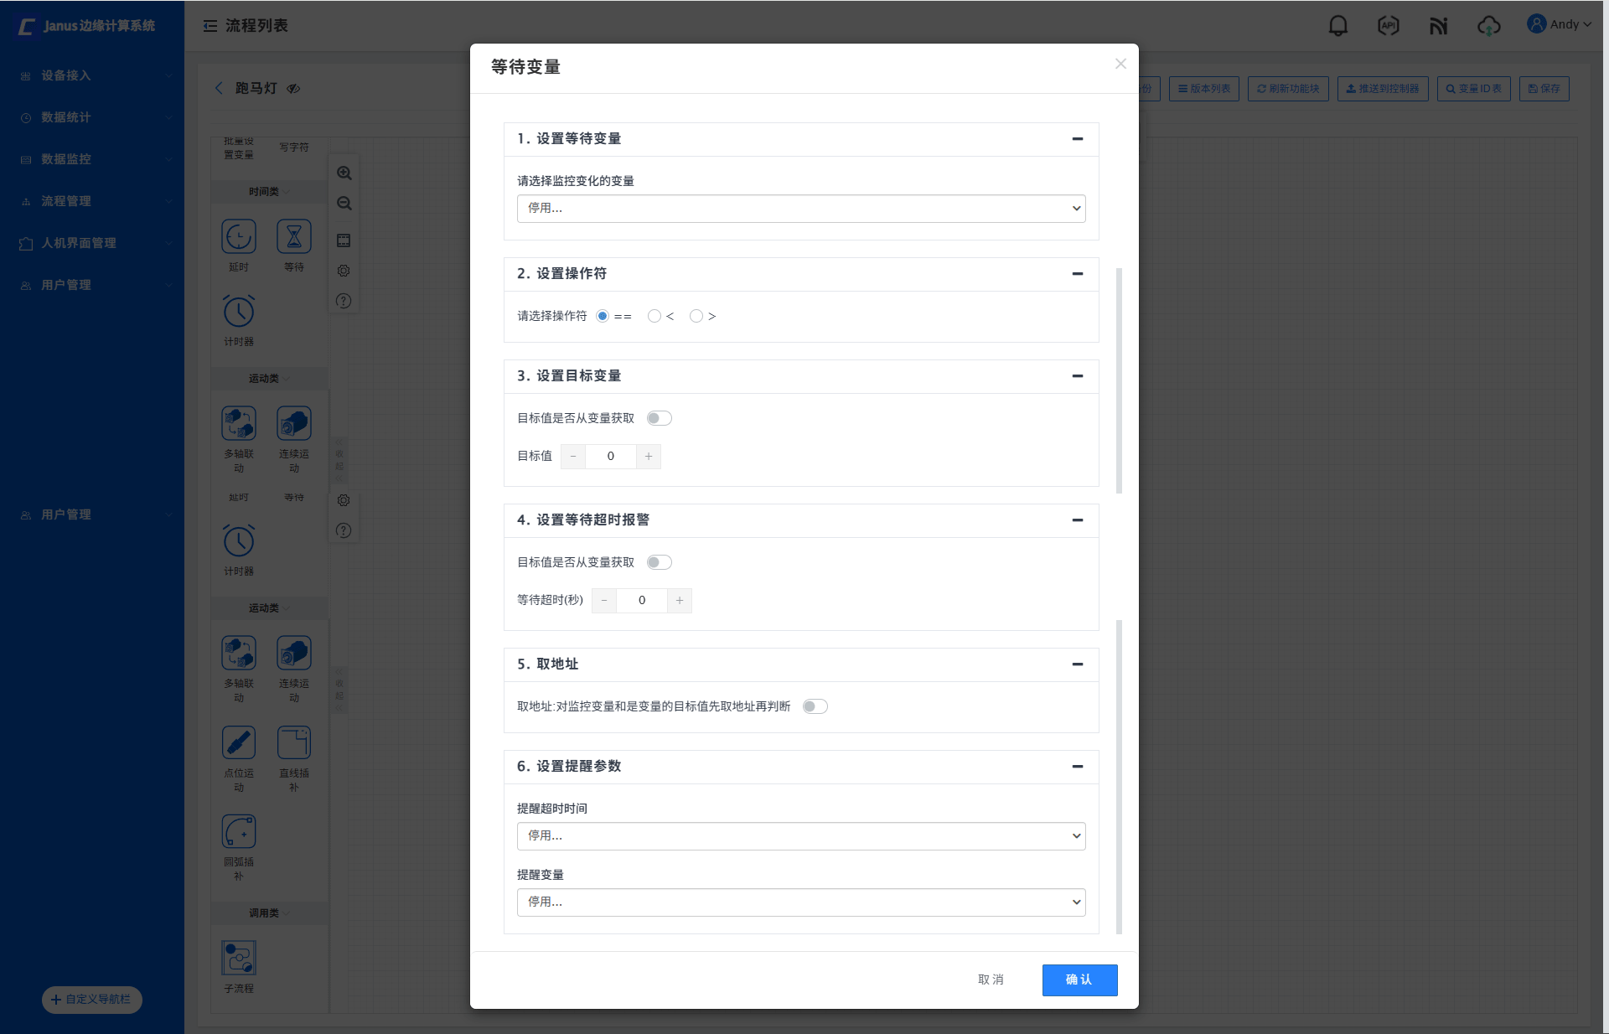The width and height of the screenshot is (1609, 1034).
Task: Click the notification bell icon
Action: pos(1338,26)
